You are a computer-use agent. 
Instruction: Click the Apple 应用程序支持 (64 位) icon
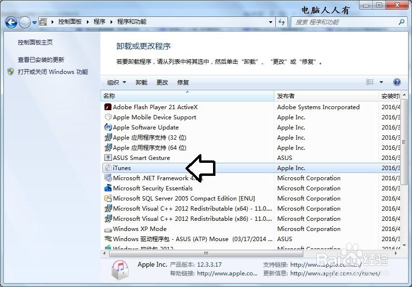(108, 147)
